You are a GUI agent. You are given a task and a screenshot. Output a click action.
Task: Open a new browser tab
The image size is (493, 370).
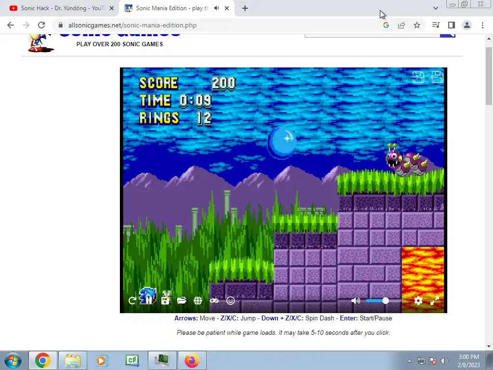pos(245,8)
